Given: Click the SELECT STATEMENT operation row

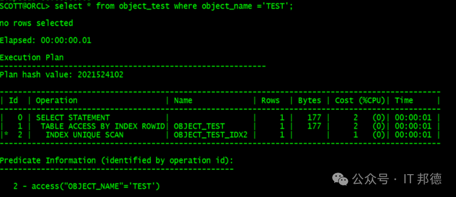Looking at the screenshot, I should (x=220, y=118).
